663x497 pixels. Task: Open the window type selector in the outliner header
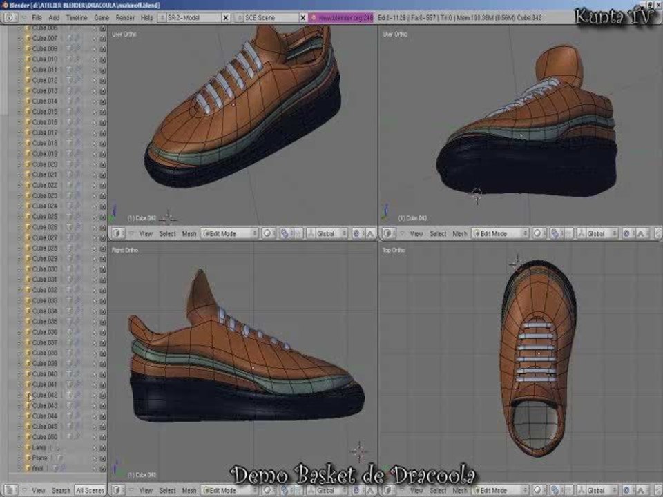pos(12,491)
